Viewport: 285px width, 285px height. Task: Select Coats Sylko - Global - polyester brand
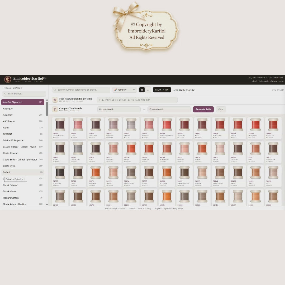[23, 160]
